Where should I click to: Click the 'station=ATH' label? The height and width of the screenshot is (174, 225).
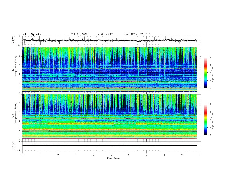[105, 34]
